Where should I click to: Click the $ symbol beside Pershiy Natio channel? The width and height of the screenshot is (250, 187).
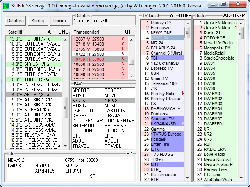(182, 93)
